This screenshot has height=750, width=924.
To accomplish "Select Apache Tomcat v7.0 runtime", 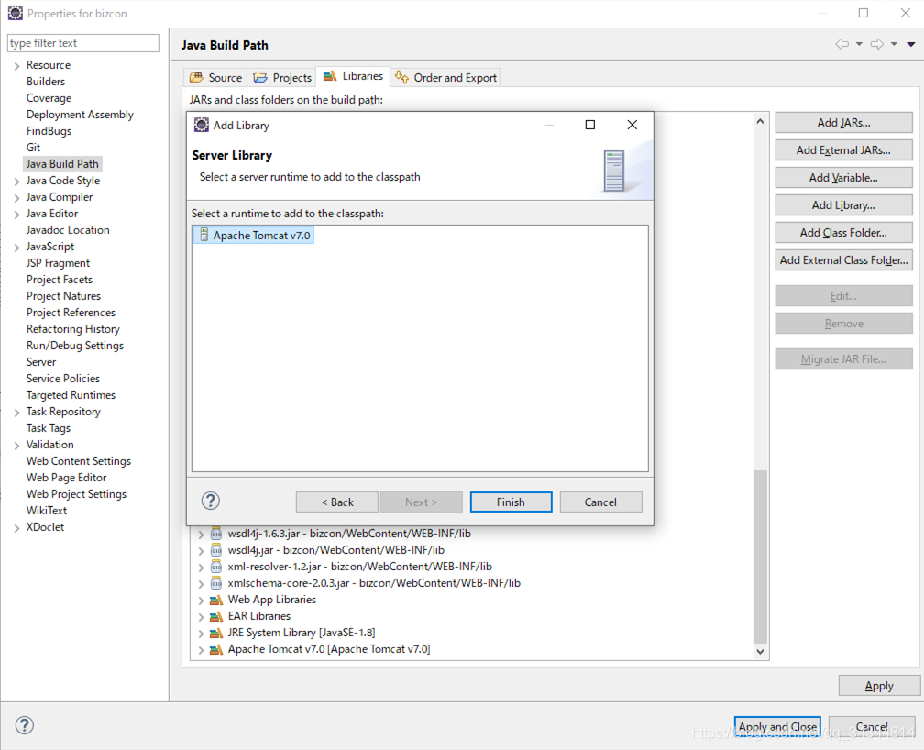I will 254,235.
